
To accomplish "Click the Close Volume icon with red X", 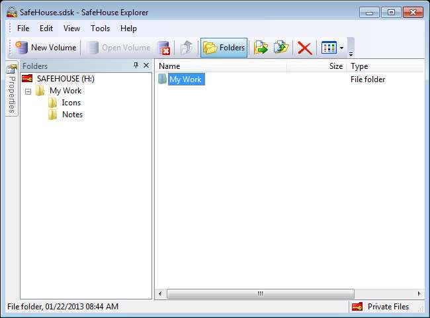I will coord(164,48).
